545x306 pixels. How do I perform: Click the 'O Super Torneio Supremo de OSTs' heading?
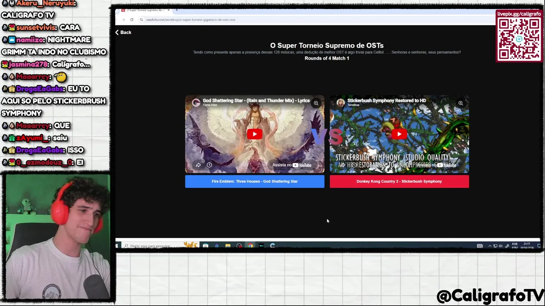tap(327, 45)
